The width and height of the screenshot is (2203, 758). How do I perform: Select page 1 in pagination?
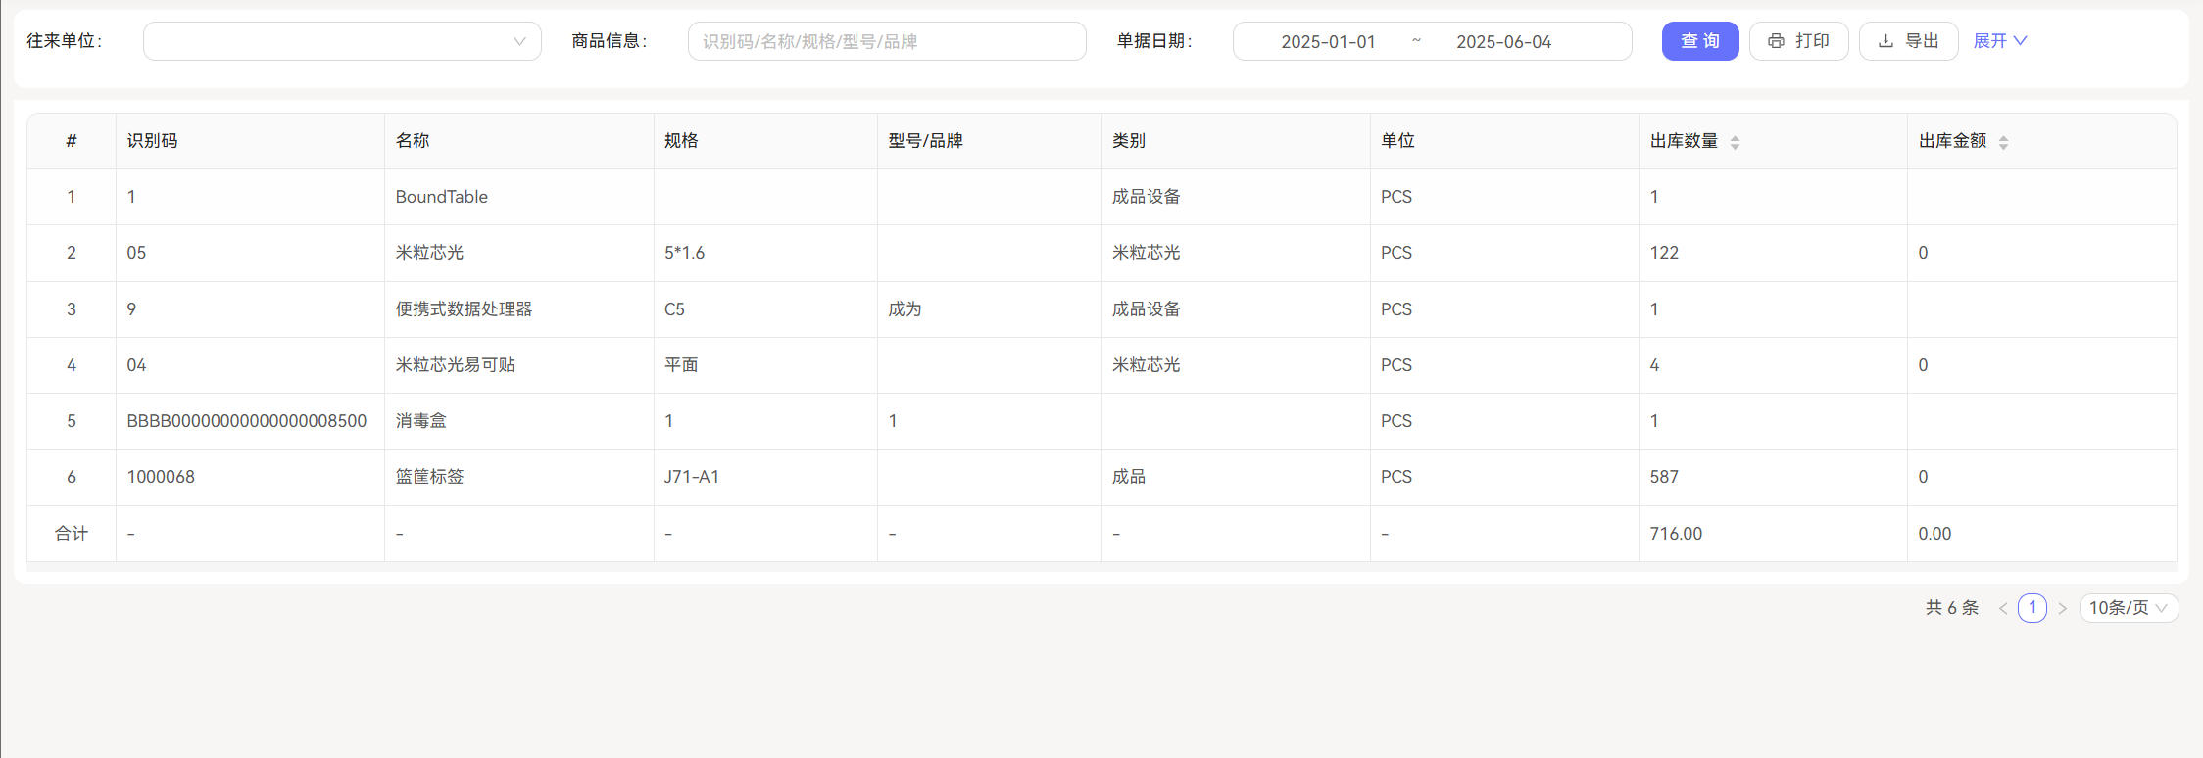pyautogui.click(x=2032, y=608)
